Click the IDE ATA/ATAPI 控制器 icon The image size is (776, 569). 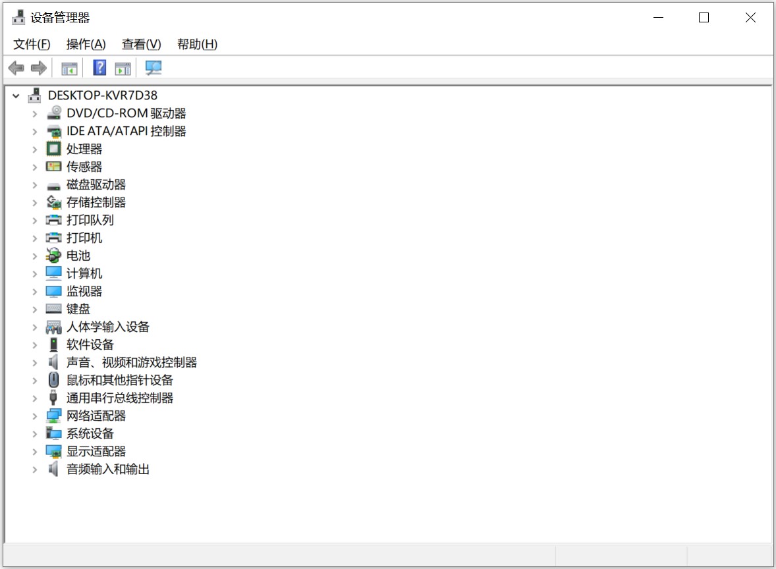(x=53, y=131)
